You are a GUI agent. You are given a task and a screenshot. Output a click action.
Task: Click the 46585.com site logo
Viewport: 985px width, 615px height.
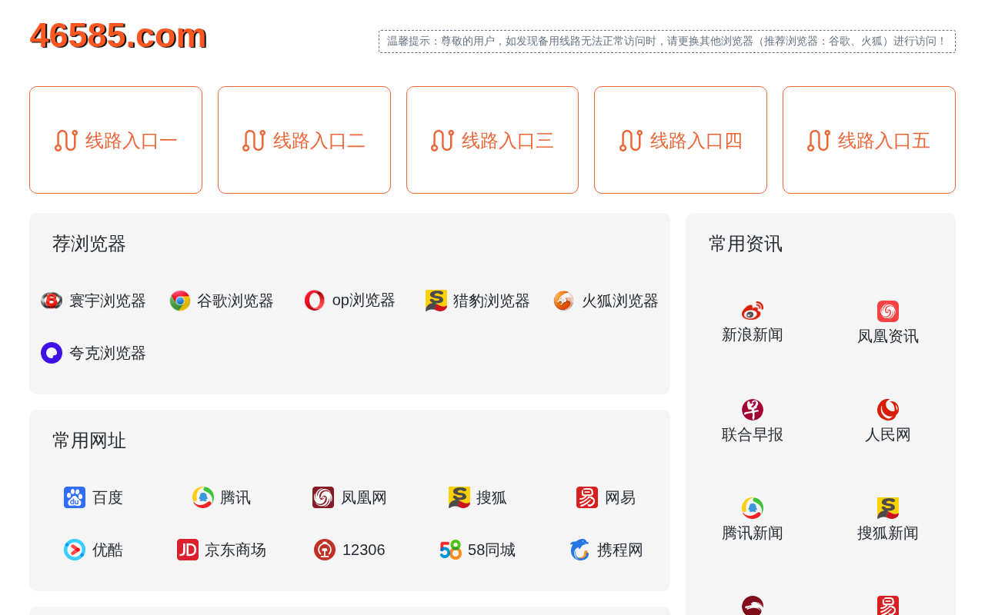[119, 35]
